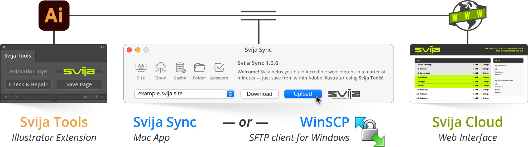Image resolution: width=528 pixels, height=147 pixels.
Task: Click the WWW globe icon
Action: (x=467, y=15)
